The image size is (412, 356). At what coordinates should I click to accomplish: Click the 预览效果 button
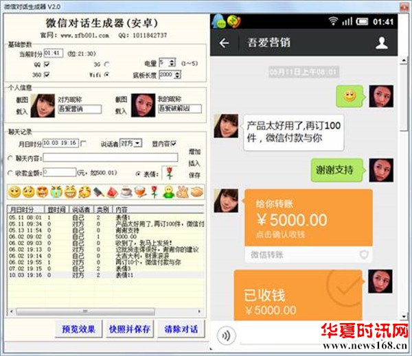click(78, 329)
